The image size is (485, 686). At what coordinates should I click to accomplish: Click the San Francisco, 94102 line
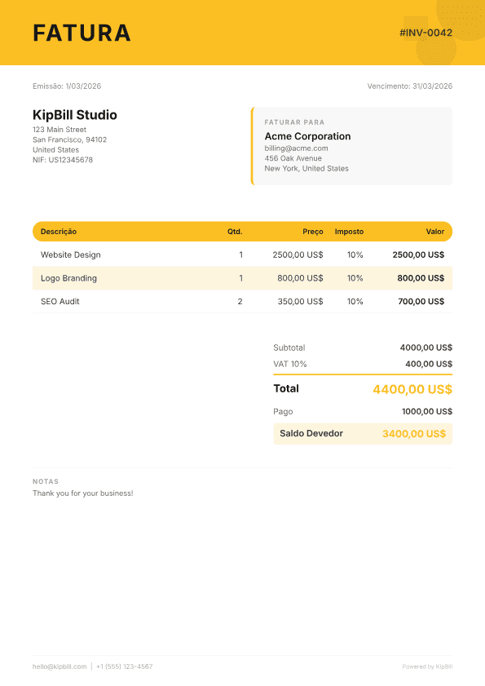69,139
